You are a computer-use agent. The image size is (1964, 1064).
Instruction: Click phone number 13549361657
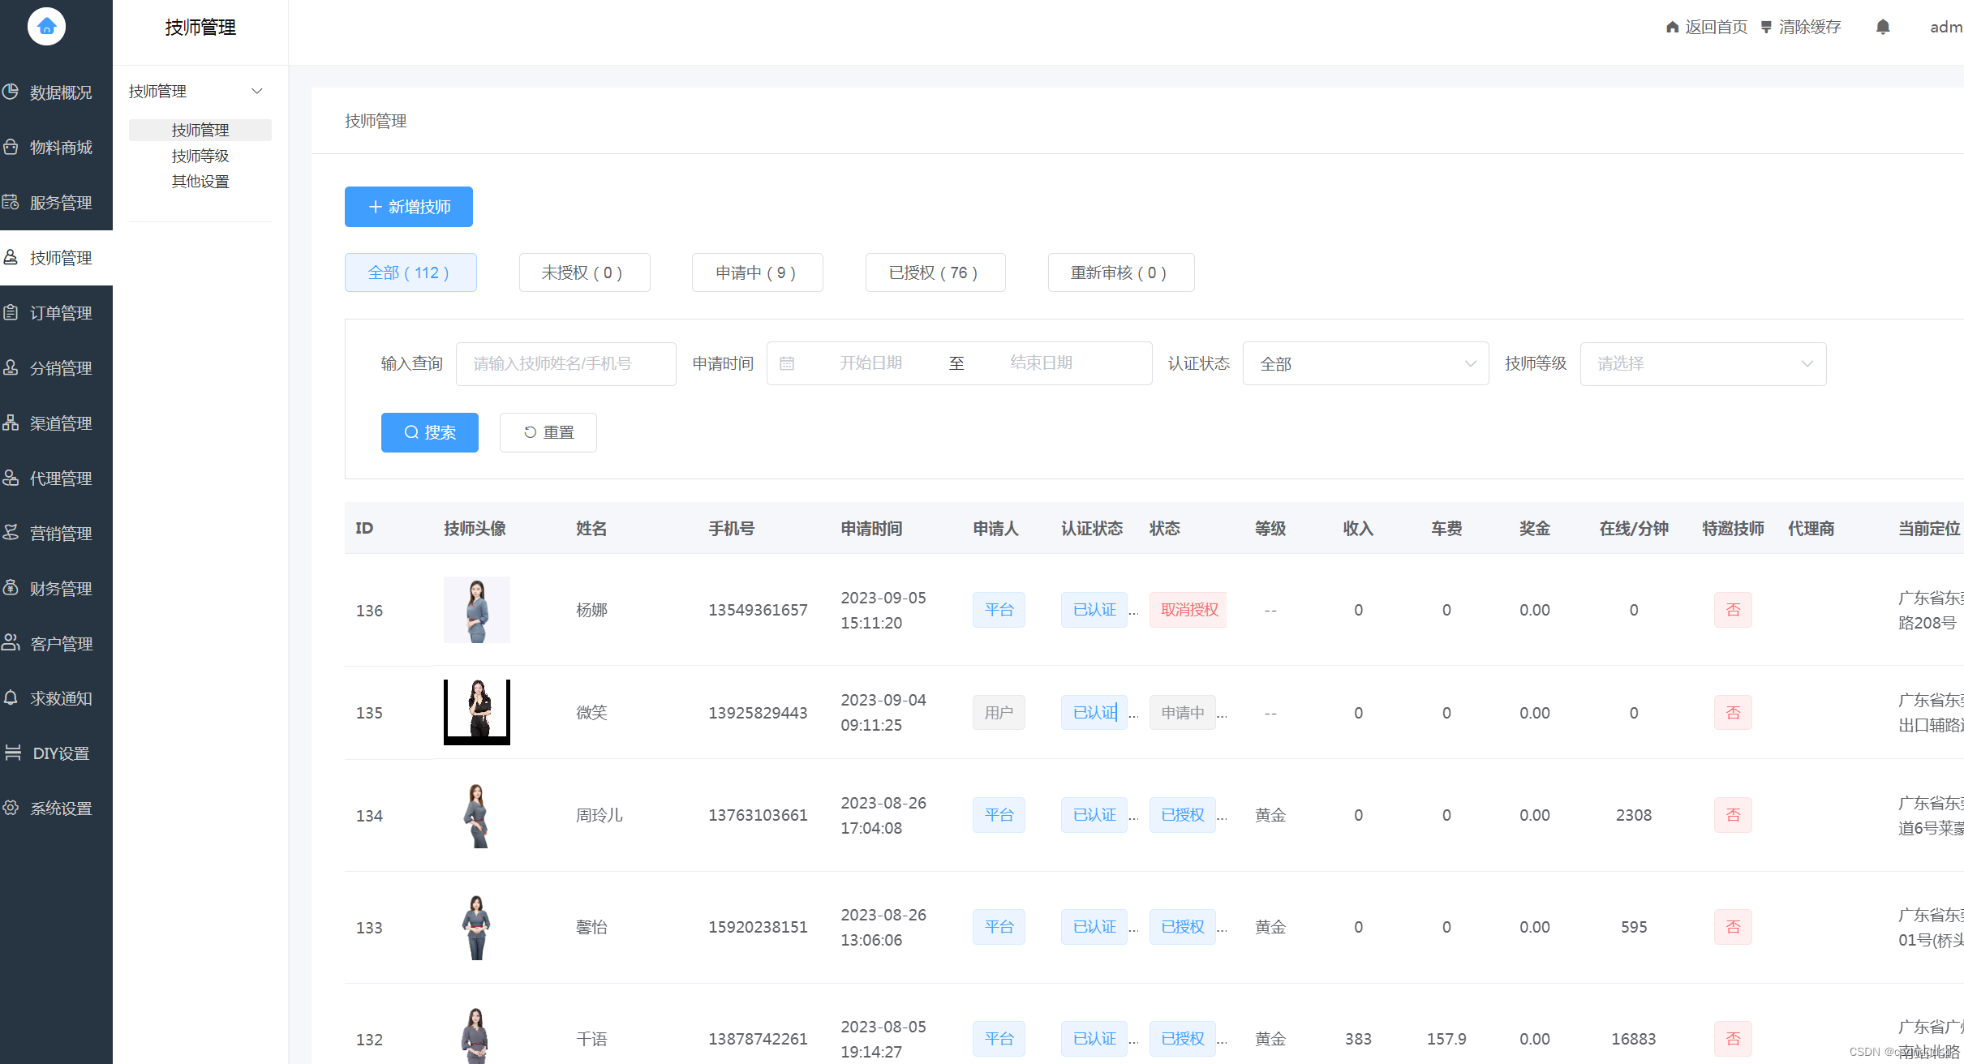758,610
